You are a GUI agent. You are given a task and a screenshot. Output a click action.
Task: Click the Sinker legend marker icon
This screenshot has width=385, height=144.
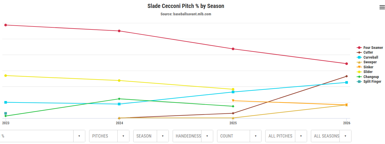click(359, 67)
